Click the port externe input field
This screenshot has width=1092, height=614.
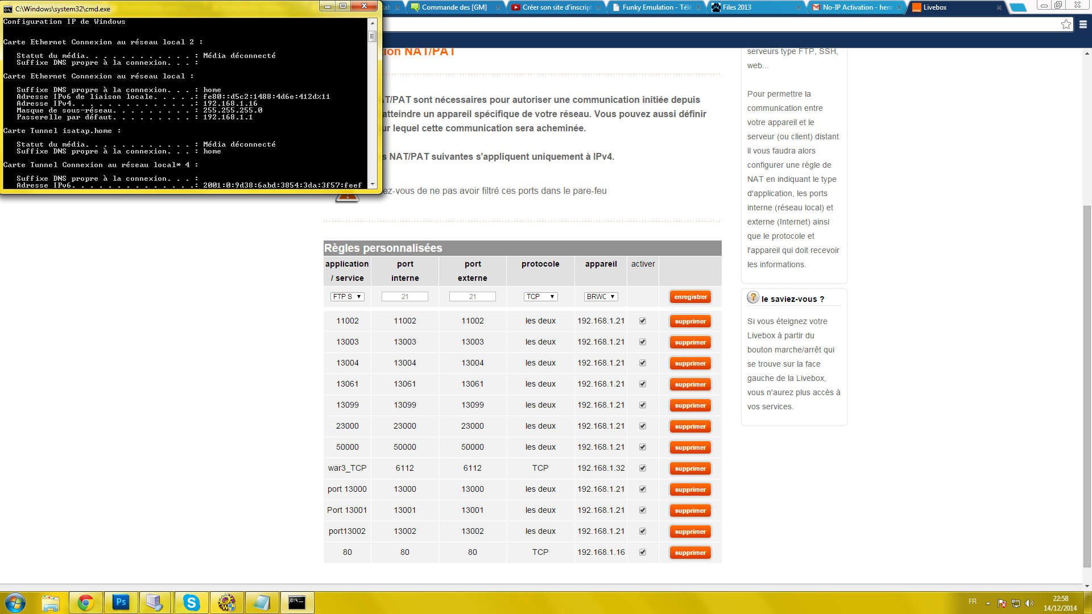coord(473,297)
